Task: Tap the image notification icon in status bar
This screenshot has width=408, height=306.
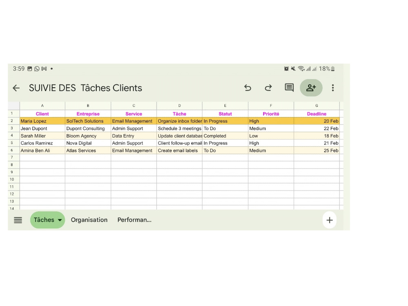Action: click(30, 69)
